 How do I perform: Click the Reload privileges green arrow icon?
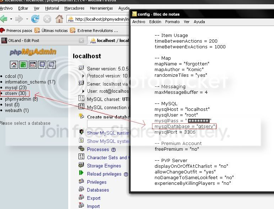coord(81,173)
